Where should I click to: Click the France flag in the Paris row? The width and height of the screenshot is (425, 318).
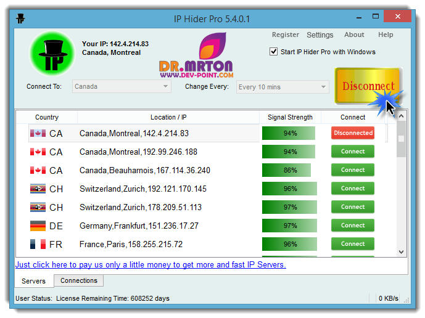pos(38,244)
